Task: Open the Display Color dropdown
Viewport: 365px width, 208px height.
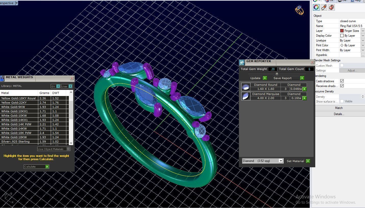Action: click(363, 36)
